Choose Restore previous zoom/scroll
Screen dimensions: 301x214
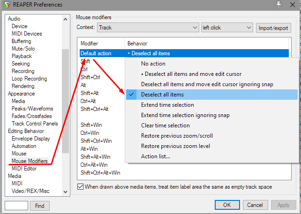212,136
